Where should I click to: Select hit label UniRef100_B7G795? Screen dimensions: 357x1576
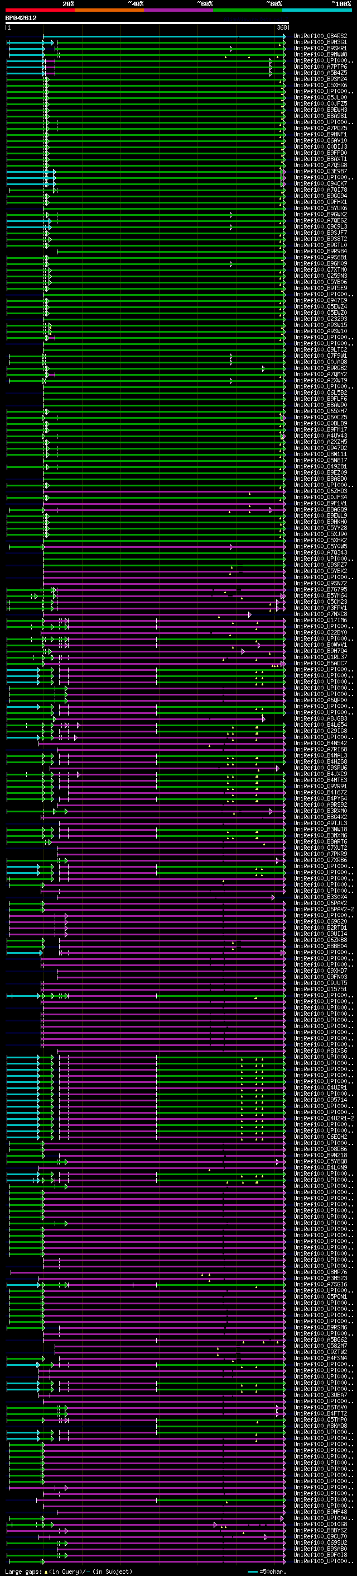[x=320, y=589]
